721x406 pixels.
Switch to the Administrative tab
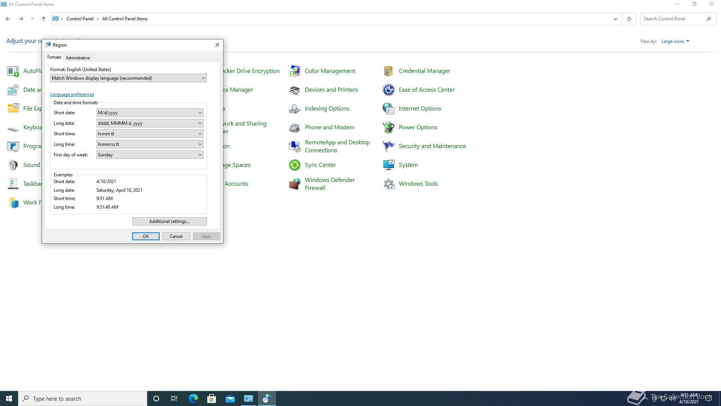(78, 58)
